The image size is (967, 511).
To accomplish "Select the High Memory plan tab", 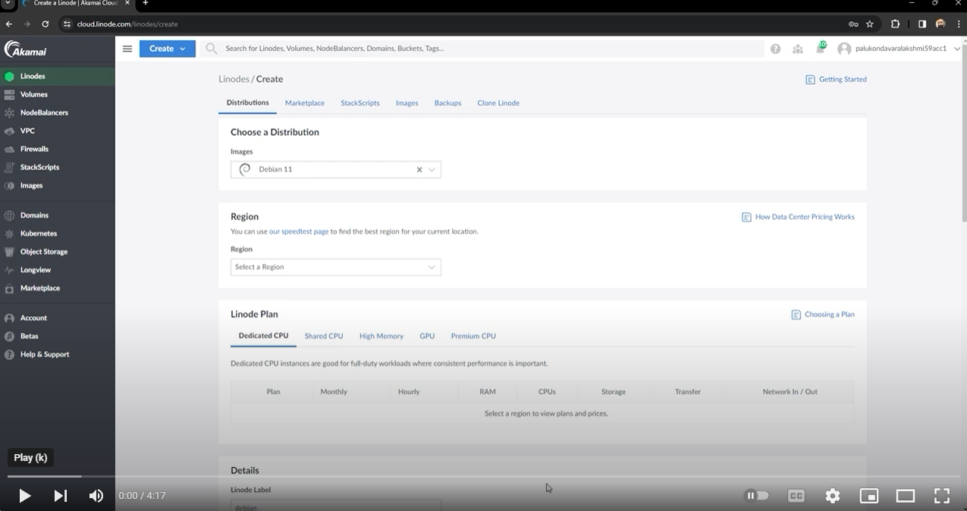I will pyautogui.click(x=381, y=336).
